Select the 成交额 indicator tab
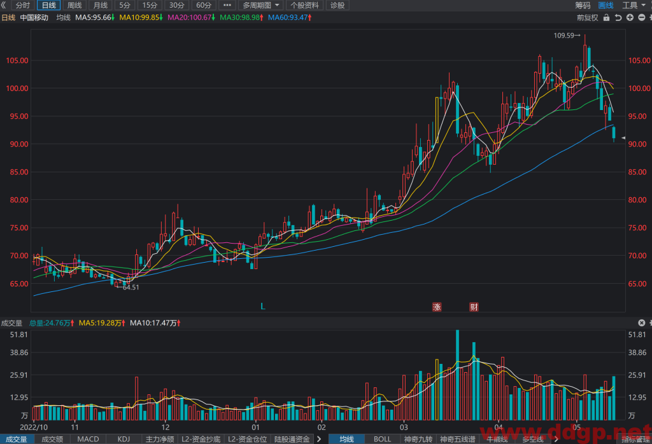Image resolution: width=652 pixels, height=444 pixels. [52, 439]
